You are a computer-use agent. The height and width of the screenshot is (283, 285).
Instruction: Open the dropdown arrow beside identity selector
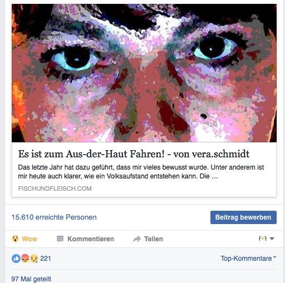click(272, 239)
